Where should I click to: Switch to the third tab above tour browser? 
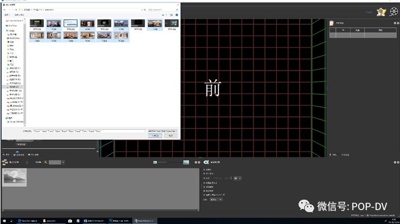(33, 155)
